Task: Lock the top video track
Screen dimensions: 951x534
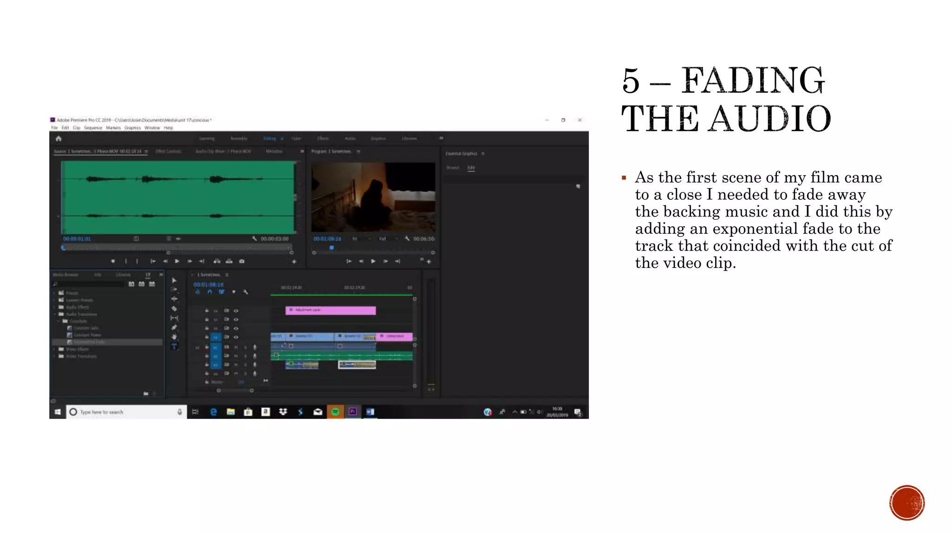Action: click(x=207, y=311)
